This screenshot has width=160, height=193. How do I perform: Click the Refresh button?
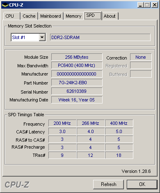click(108, 184)
